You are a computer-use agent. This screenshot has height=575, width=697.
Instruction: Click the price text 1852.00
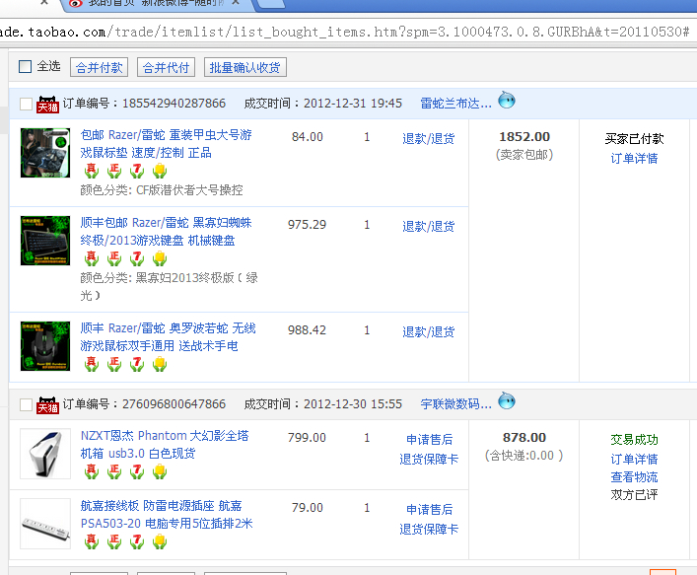(524, 136)
